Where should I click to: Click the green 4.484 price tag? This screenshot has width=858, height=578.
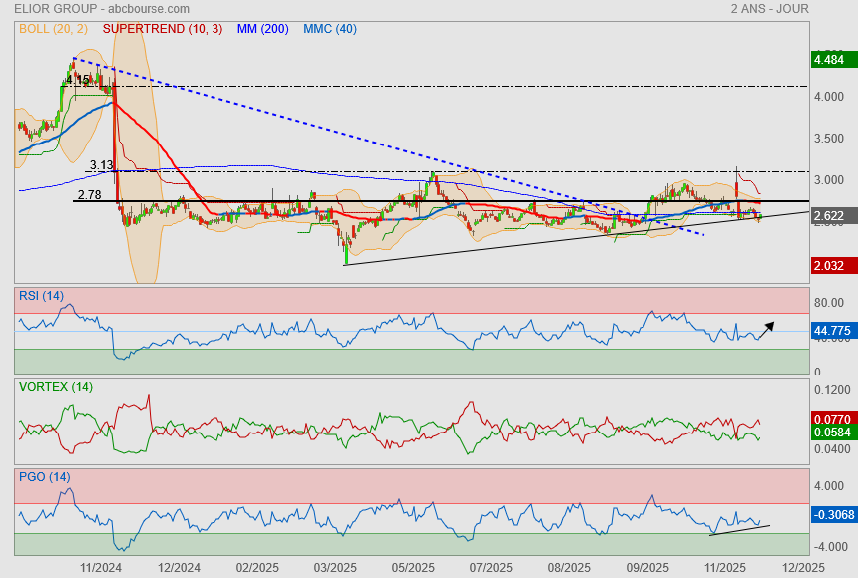click(x=830, y=61)
